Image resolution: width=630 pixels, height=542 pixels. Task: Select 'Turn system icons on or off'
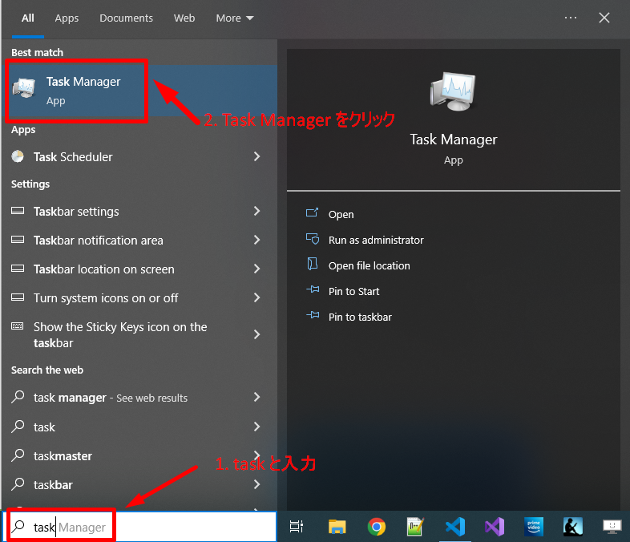tap(106, 298)
